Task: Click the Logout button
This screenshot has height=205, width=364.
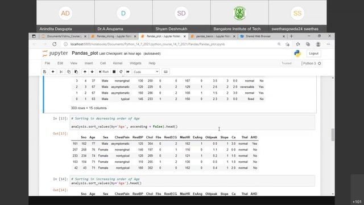Action: [x=313, y=54]
